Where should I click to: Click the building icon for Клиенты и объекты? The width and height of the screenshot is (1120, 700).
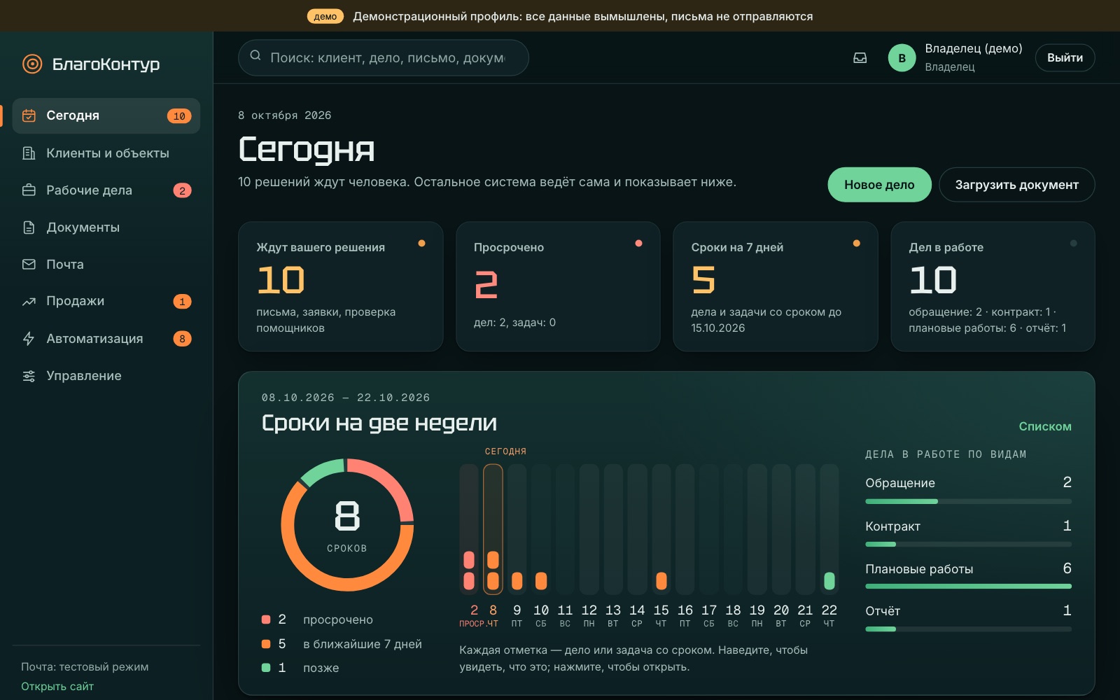29,153
